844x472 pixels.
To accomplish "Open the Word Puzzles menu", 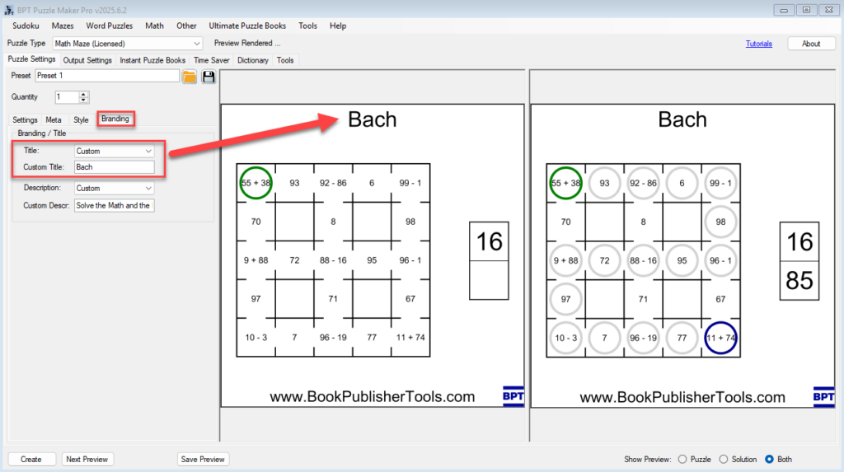I will click(110, 26).
